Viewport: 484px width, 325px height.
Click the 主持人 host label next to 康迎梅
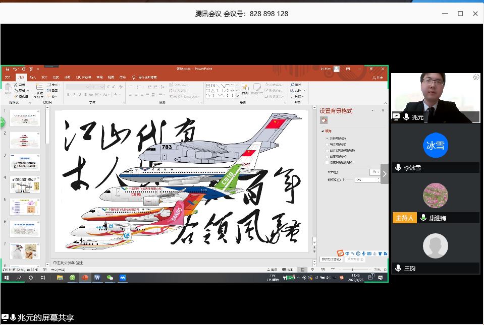(404, 218)
